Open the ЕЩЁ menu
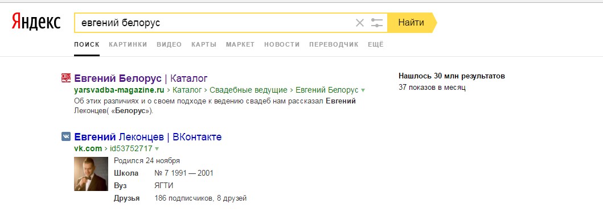Viewport: 603px width, 216px height. [376, 44]
